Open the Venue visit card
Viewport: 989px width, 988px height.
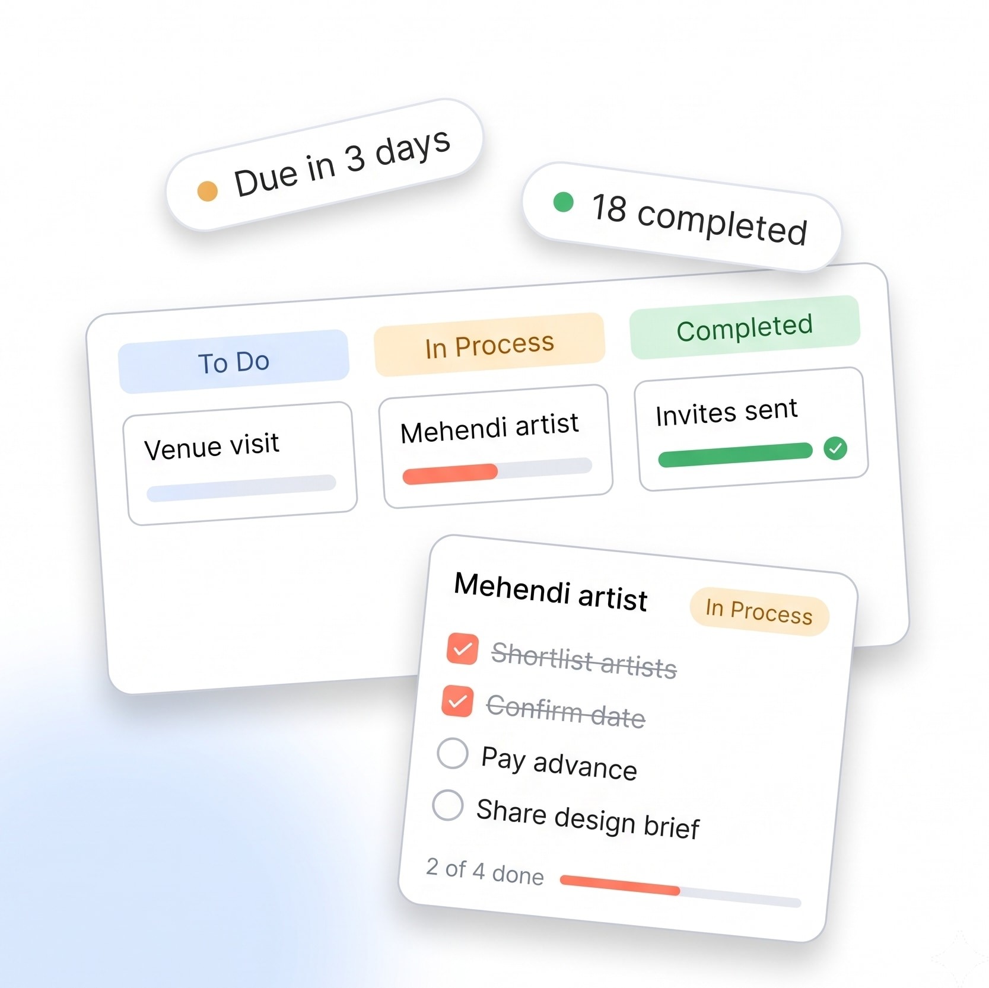pos(240,464)
